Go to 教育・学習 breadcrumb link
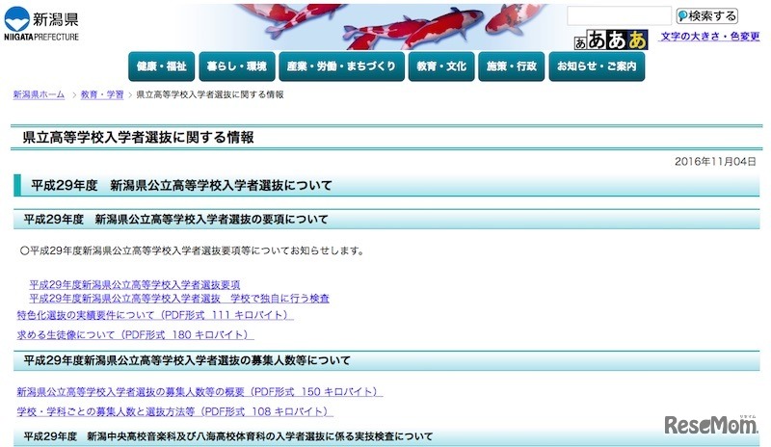The width and height of the screenshot is (771, 447). 102,94
